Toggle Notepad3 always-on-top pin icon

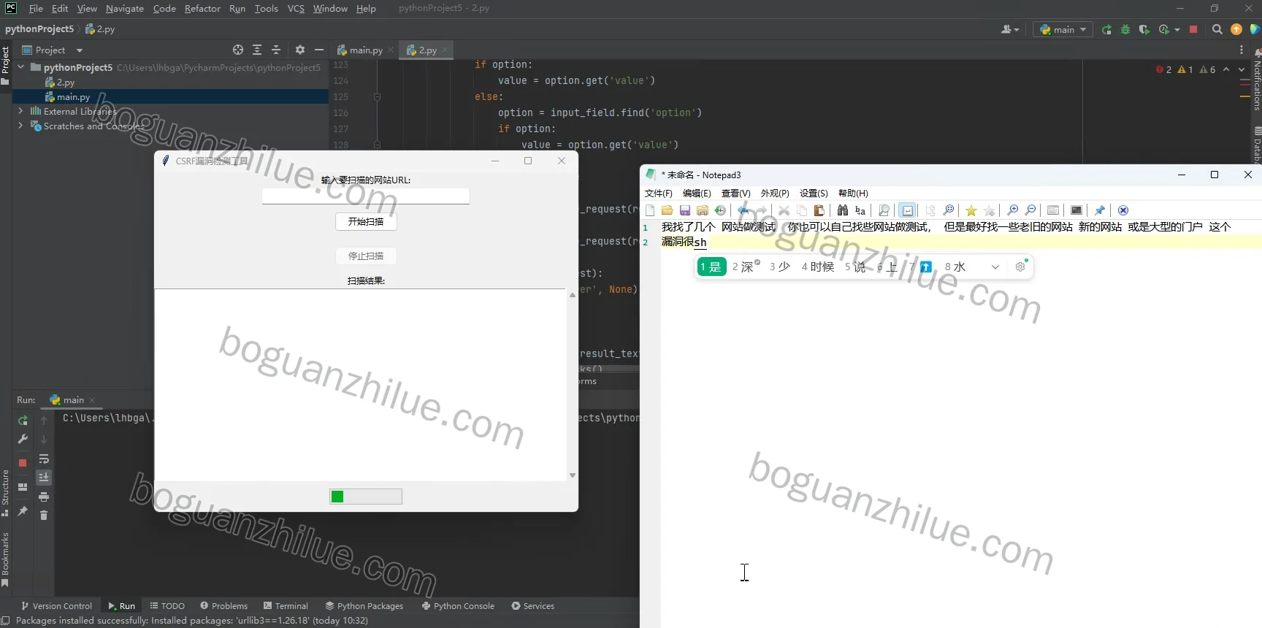(x=1100, y=210)
